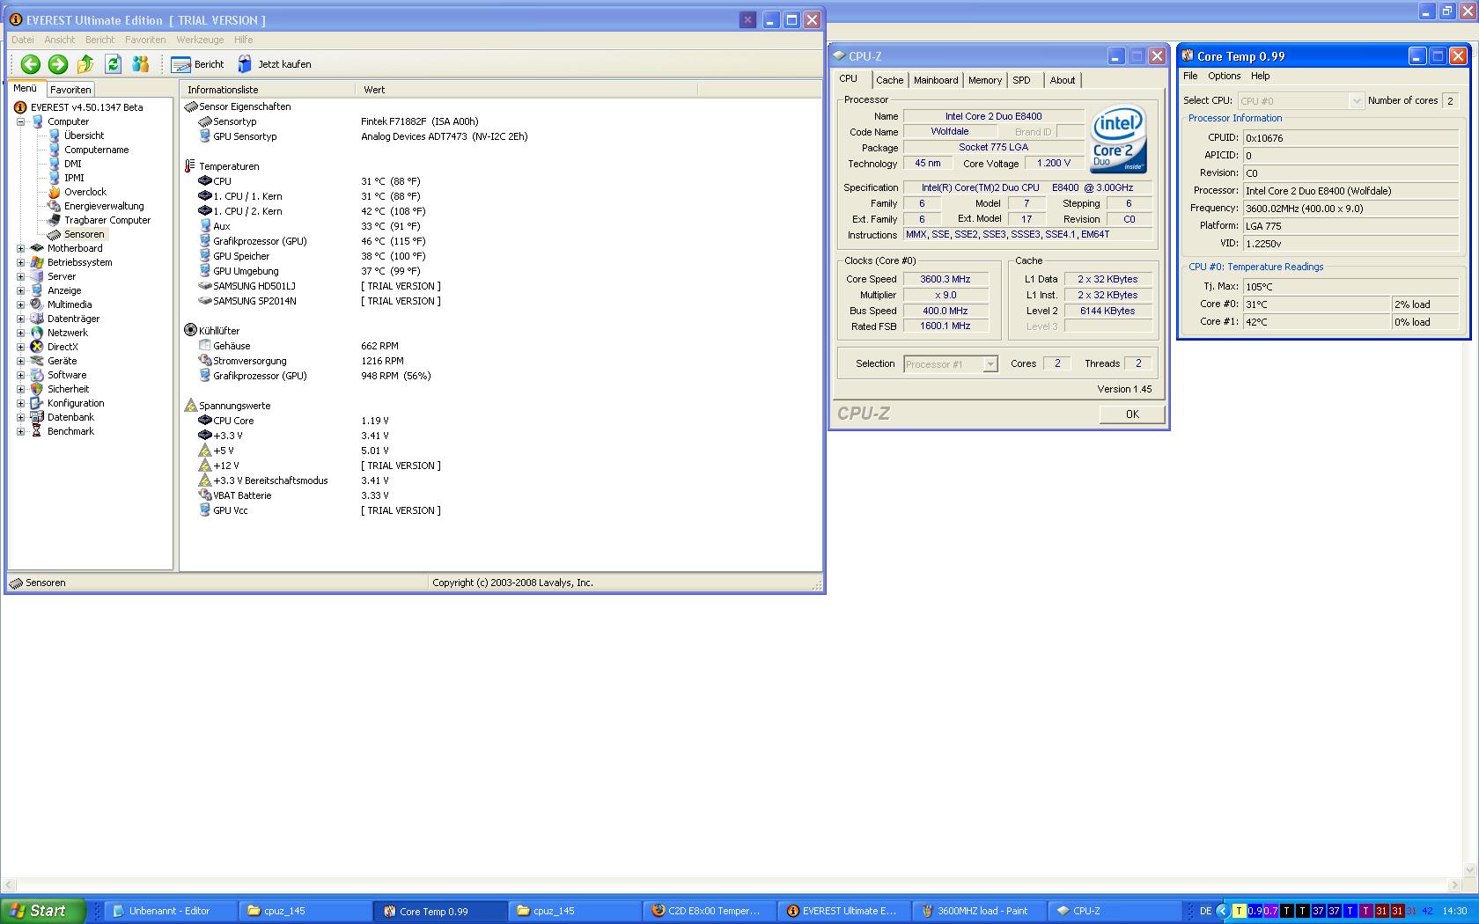Viewport: 1479px width, 924px height.
Task: Open the Help menu in Core Temp
Action: pyautogui.click(x=1261, y=76)
